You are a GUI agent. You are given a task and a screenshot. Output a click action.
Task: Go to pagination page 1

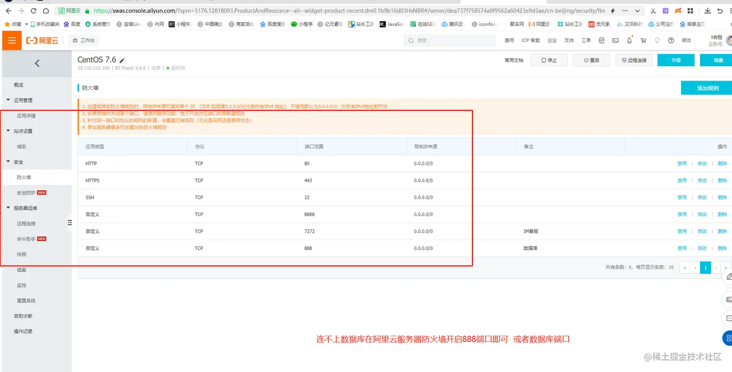point(705,268)
